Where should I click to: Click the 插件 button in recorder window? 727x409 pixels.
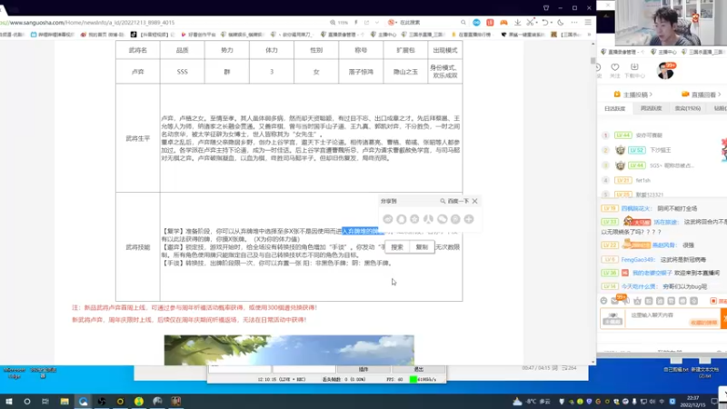363,369
